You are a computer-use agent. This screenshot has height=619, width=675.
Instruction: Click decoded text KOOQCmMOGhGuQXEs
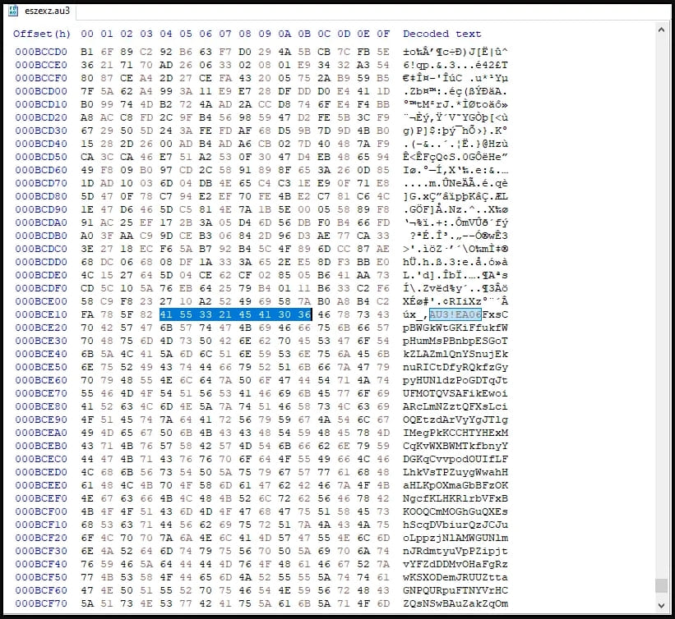[455, 511]
